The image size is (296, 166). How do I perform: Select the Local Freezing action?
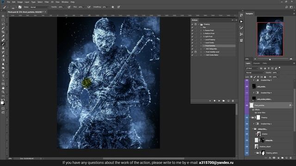click(x=210, y=40)
